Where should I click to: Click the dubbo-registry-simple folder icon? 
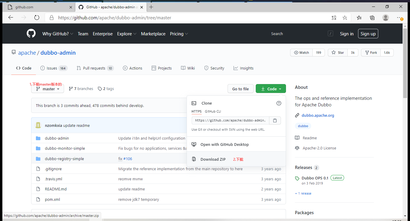click(38, 159)
